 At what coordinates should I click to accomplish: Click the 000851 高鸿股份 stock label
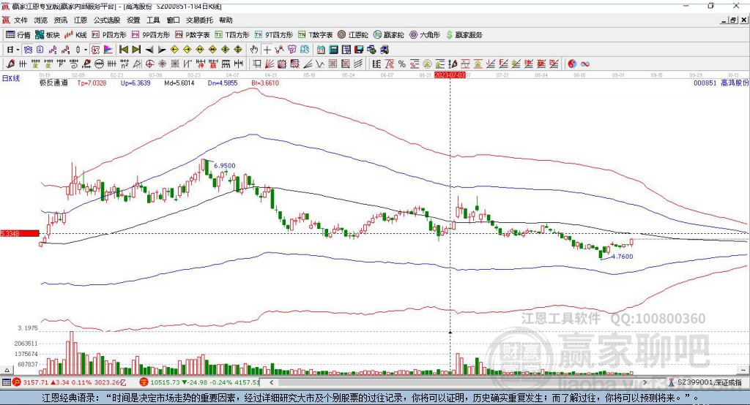[x=721, y=83]
